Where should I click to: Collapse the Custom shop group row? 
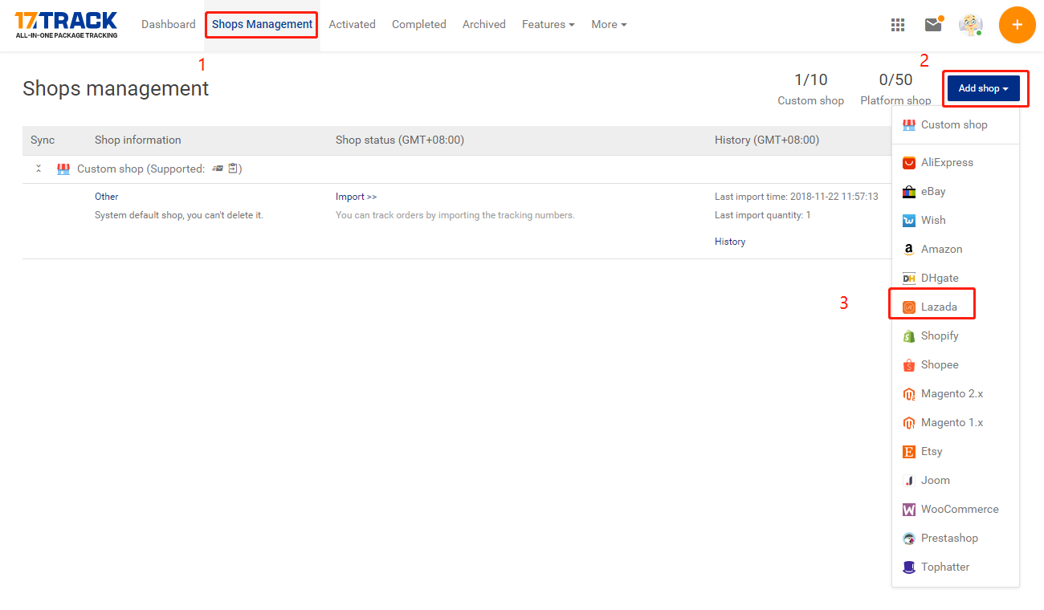(39, 169)
